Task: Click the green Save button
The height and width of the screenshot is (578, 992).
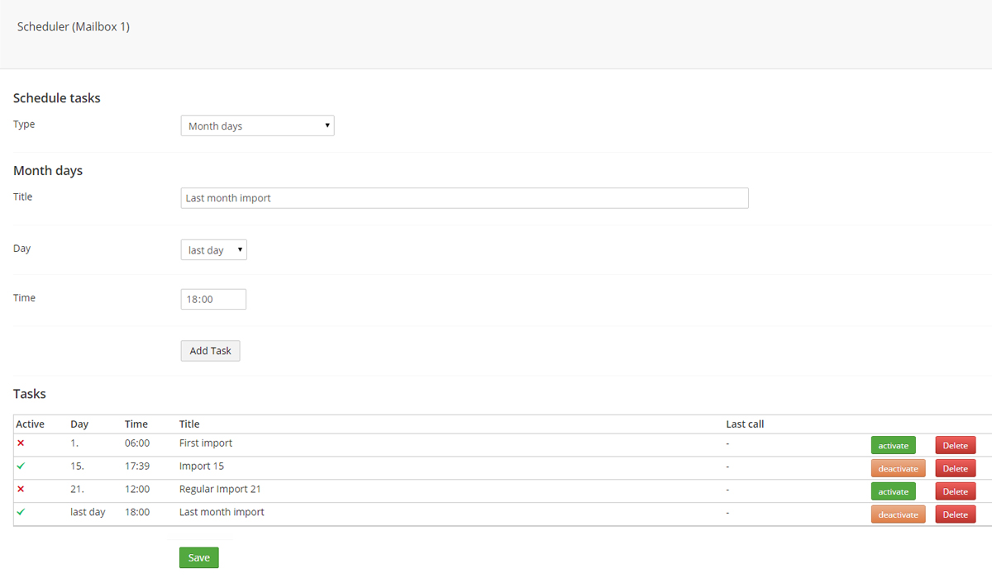Action: pyautogui.click(x=199, y=557)
